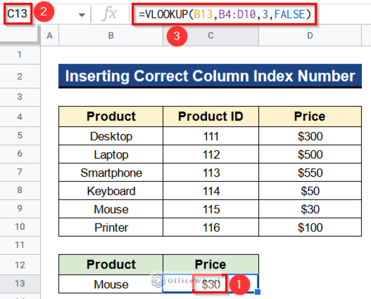Image resolution: width=371 pixels, height=299 pixels.
Task: Click the title cell Inserting Correct Column Index Number
Action: point(210,76)
